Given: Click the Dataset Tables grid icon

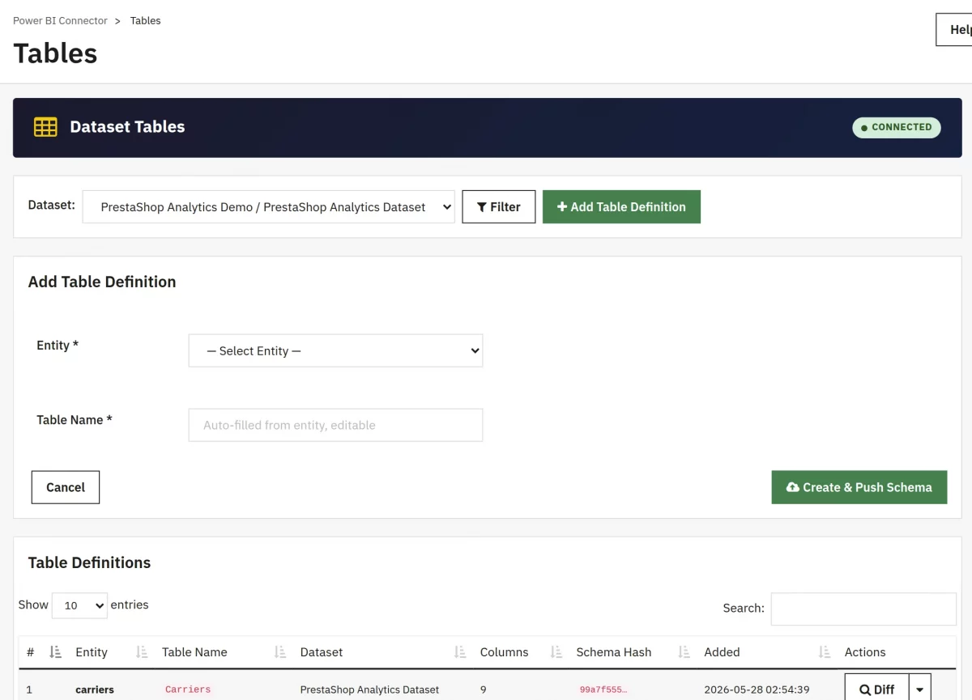Looking at the screenshot, I should (45, 127).
